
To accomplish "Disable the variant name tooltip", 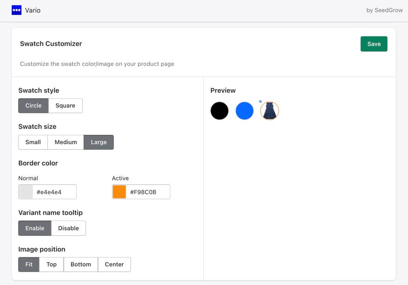I will [68, 228].
